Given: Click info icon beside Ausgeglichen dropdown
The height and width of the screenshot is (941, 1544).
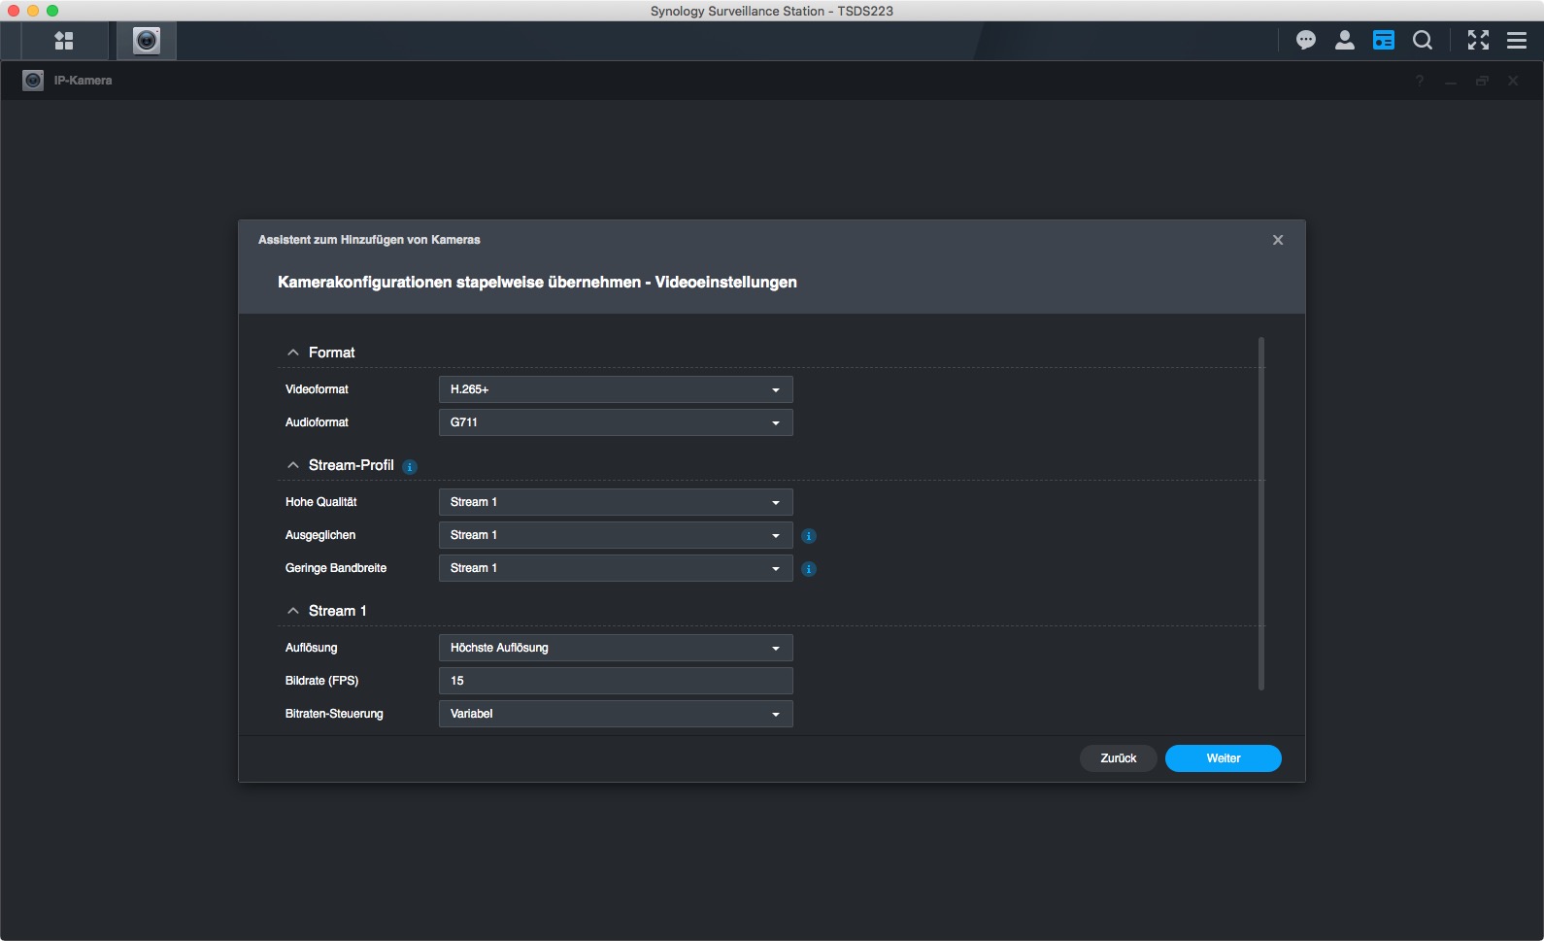Looking at the screenshot, I should (x=809, y=536).
